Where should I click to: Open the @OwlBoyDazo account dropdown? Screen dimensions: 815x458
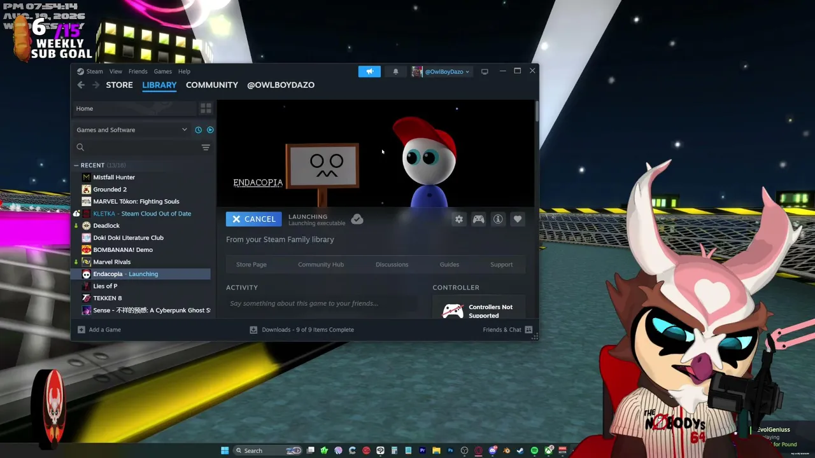coord(441,71)
